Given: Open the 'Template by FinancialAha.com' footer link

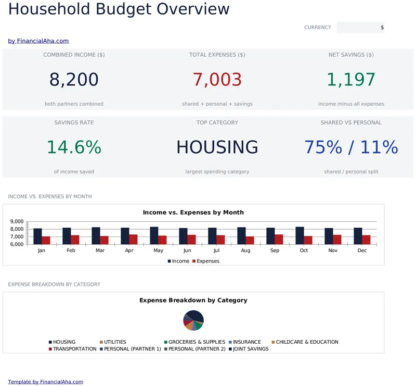Looking at the screenshot, I should pos(45,382).
